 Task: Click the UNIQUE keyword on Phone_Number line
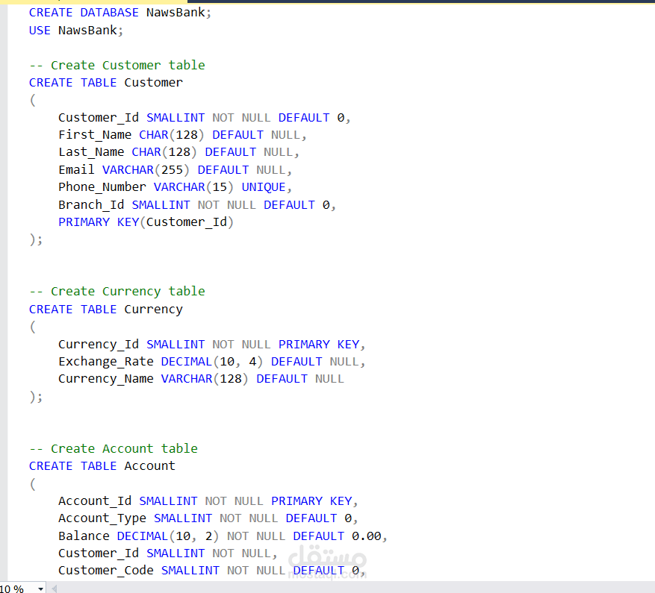click(x=264, y=187)
